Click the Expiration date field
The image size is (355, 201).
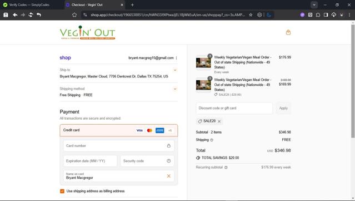(90, 161)
